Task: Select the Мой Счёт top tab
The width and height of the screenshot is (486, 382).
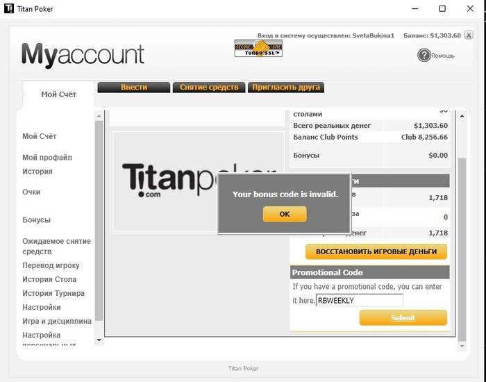Action: click(58, 94)
